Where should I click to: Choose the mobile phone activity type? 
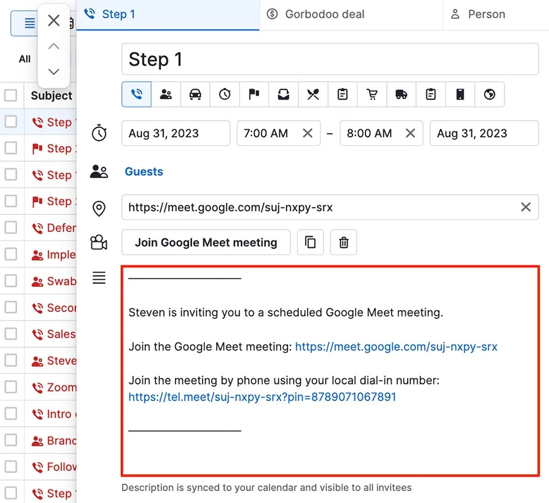pos(461,94)
